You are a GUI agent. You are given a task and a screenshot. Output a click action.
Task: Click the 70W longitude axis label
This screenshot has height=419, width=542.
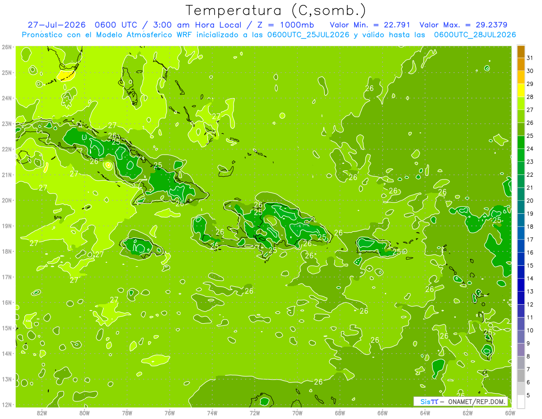pos(297,413)
